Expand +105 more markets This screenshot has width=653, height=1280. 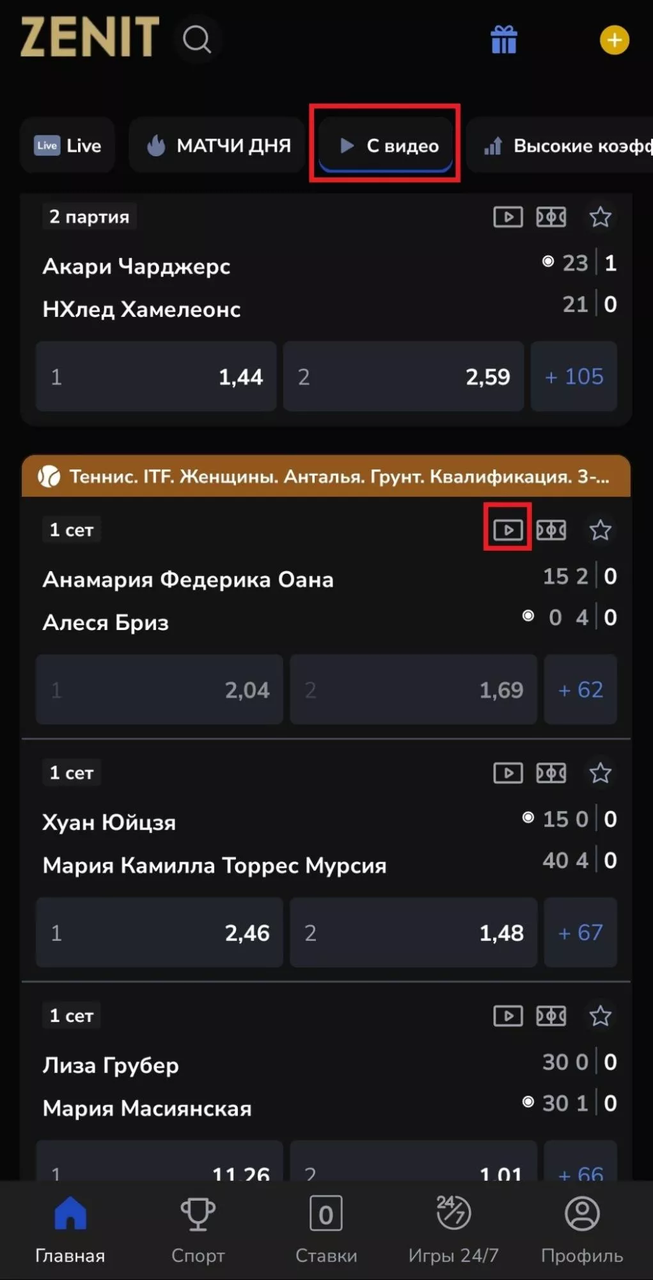coord(574,377)
